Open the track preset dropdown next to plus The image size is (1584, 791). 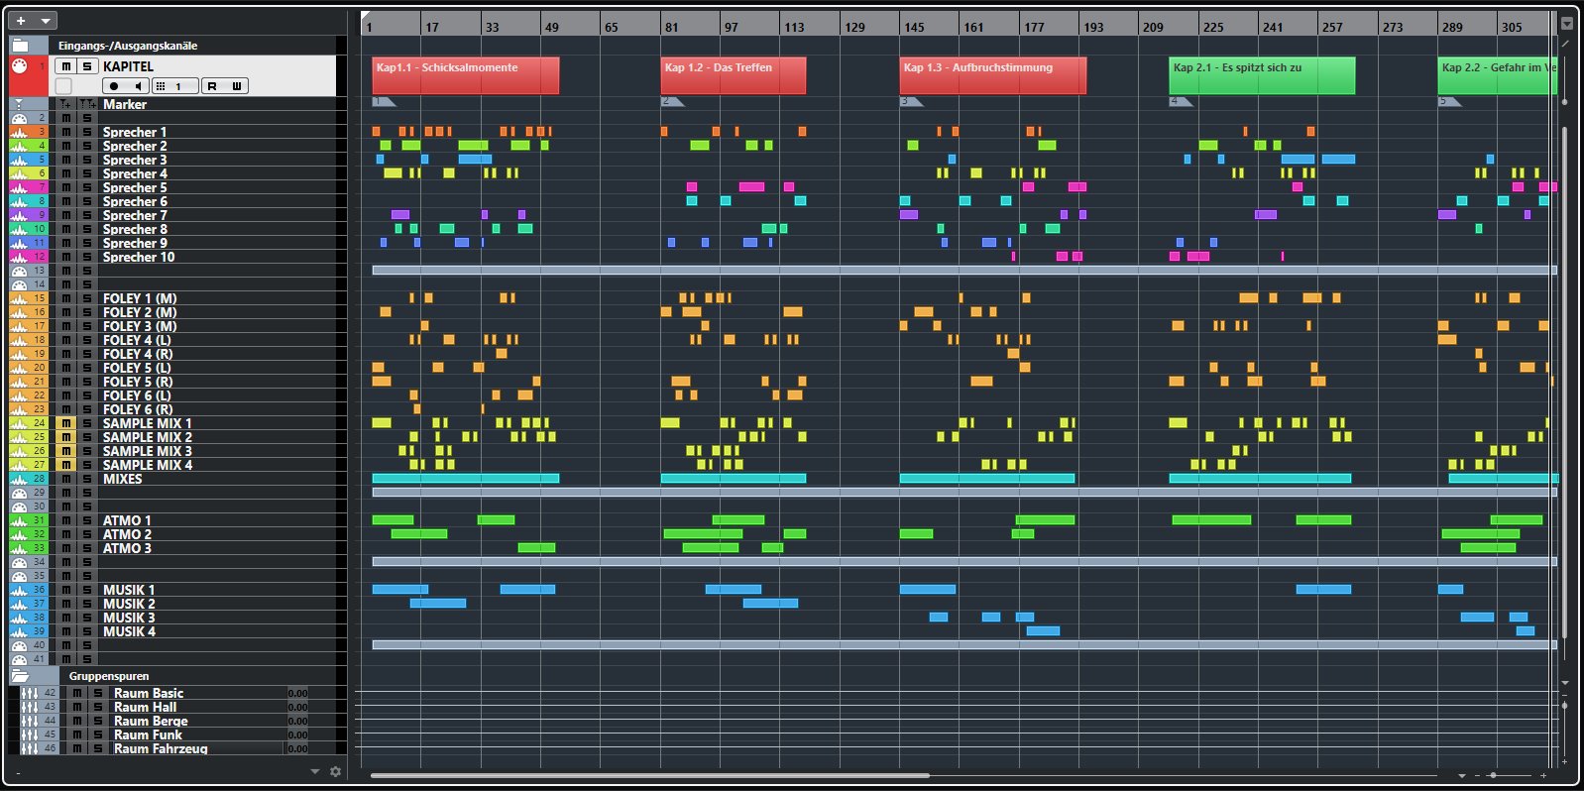[46, 21]
